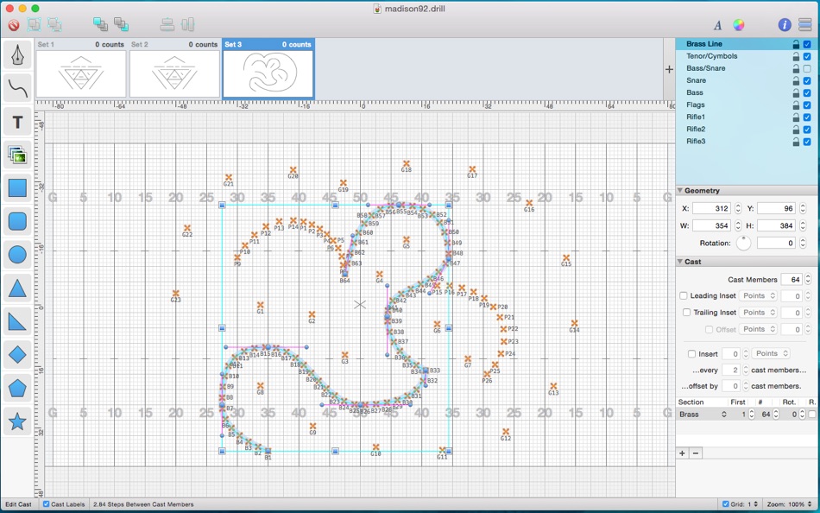Enable the Insert checkbox
The width and height of the screenshot is (820, 513).
692,354
